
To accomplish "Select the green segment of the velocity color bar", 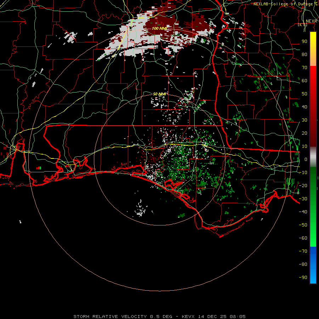I will point(313,207).
